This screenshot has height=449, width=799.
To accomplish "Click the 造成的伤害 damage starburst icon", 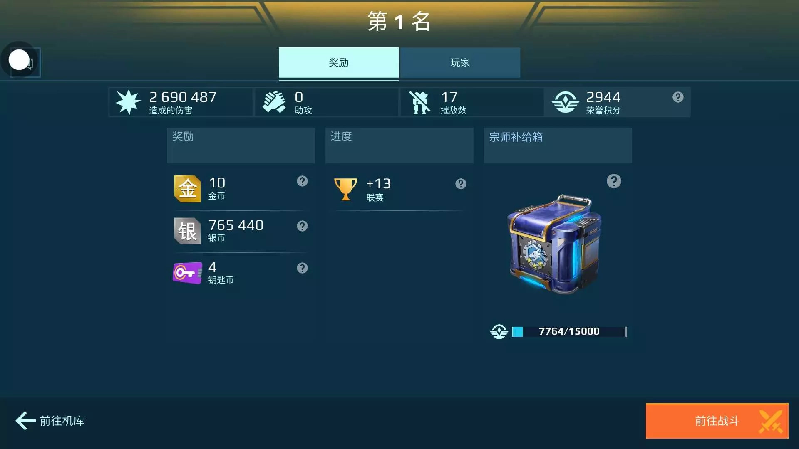I will 128,102.
